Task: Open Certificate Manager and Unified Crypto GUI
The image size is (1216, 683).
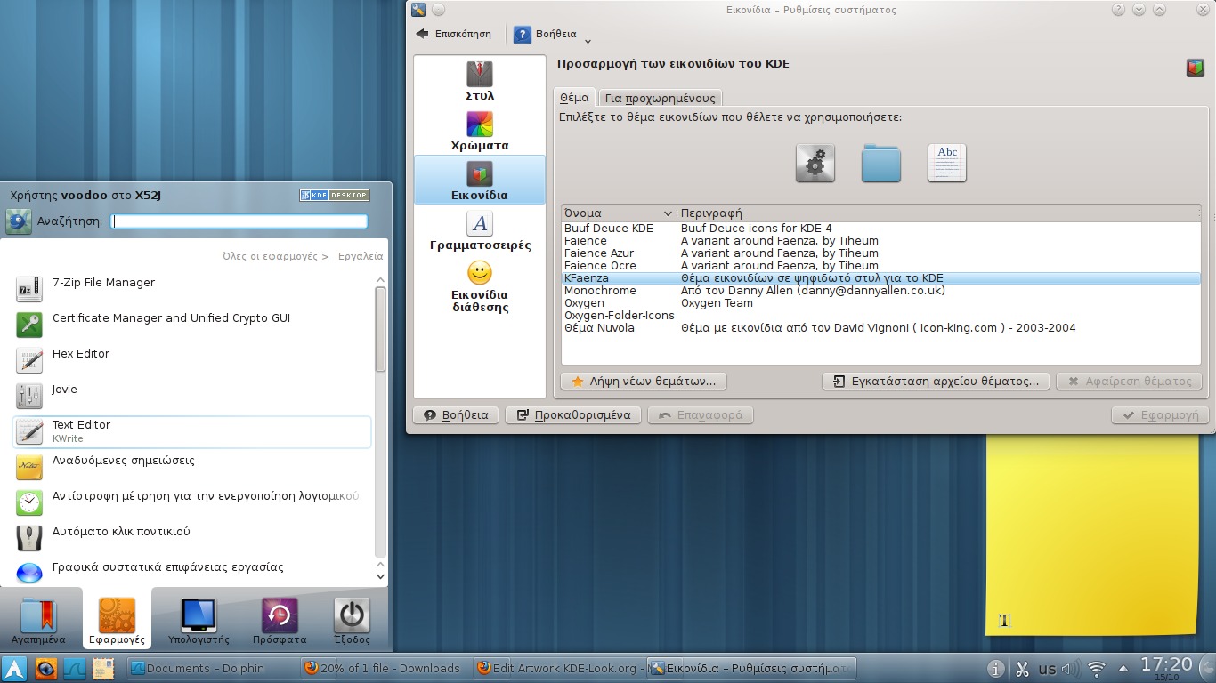Action: (192, 325)
